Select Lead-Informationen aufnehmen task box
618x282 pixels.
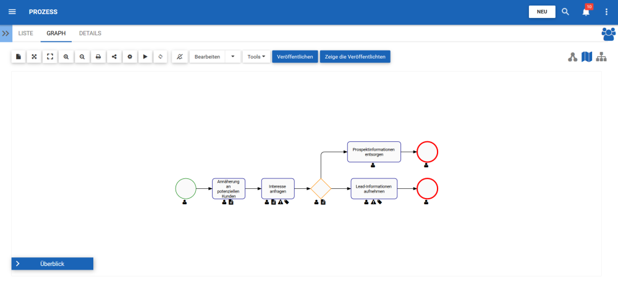click(x=374, y=188)
